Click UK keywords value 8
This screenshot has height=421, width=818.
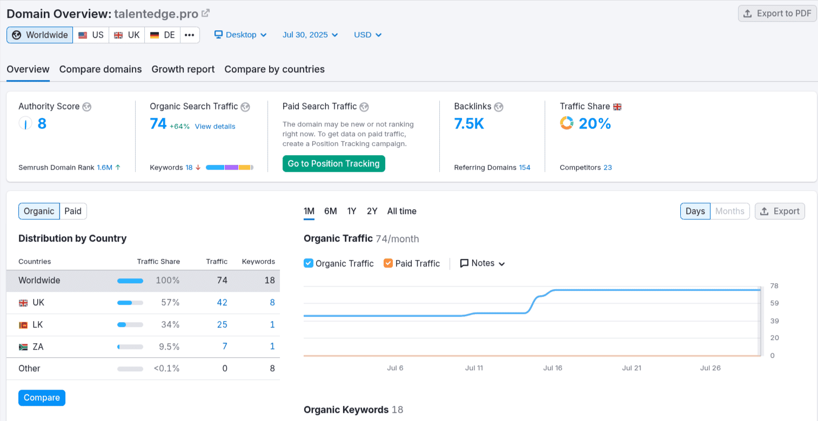click(272, 303)
